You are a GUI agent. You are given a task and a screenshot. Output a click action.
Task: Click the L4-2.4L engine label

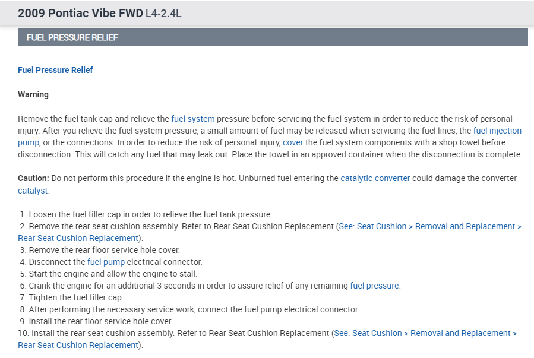tap(163, 13)
